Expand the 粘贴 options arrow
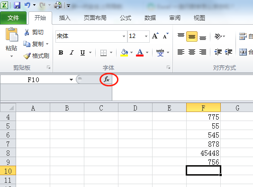The width and height of the screenshot is (253, 187). pos(11,56)
